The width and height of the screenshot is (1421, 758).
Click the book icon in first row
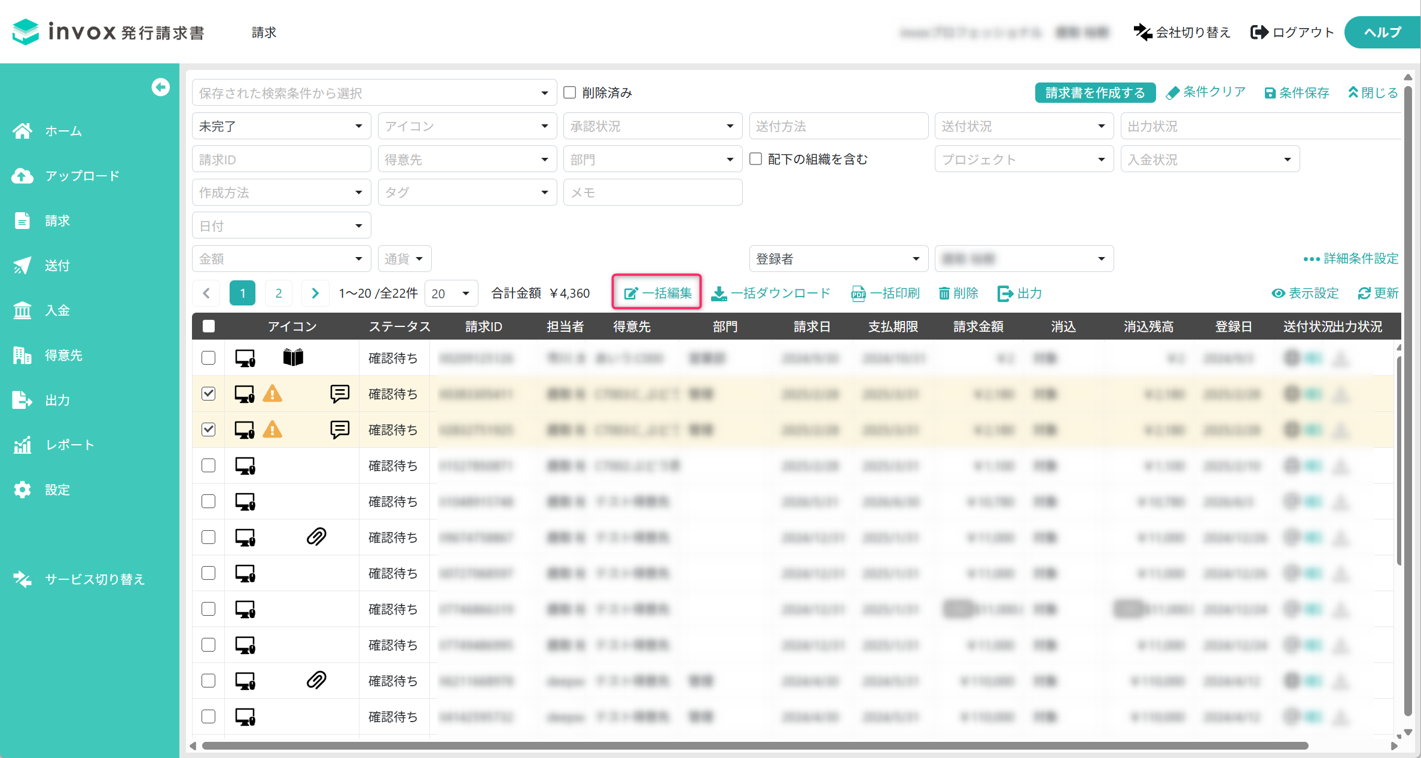pyautogui.click(x=293, y=357)
